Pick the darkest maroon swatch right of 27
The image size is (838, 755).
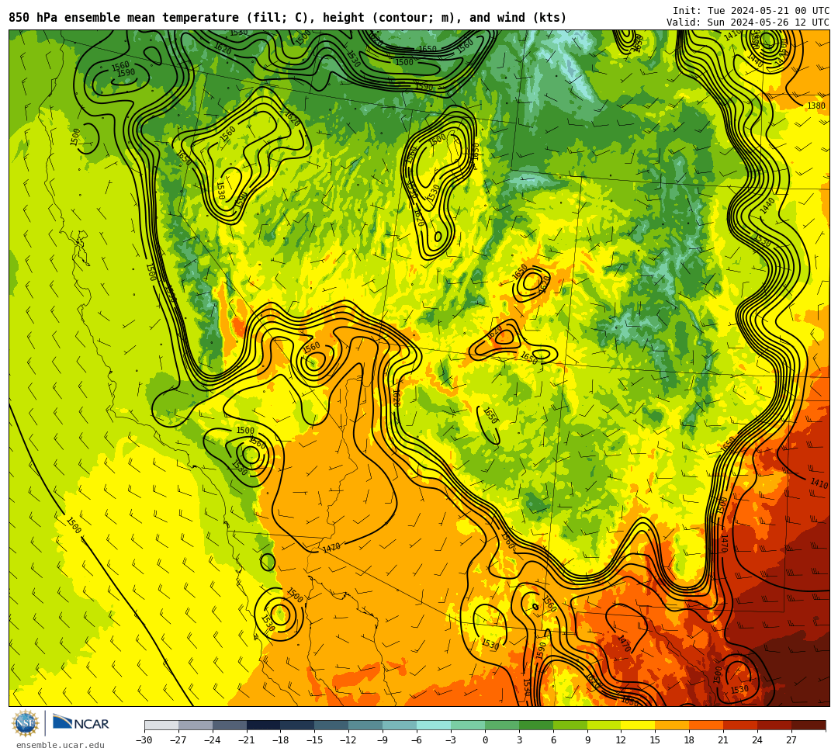click(x=809, y=725)
